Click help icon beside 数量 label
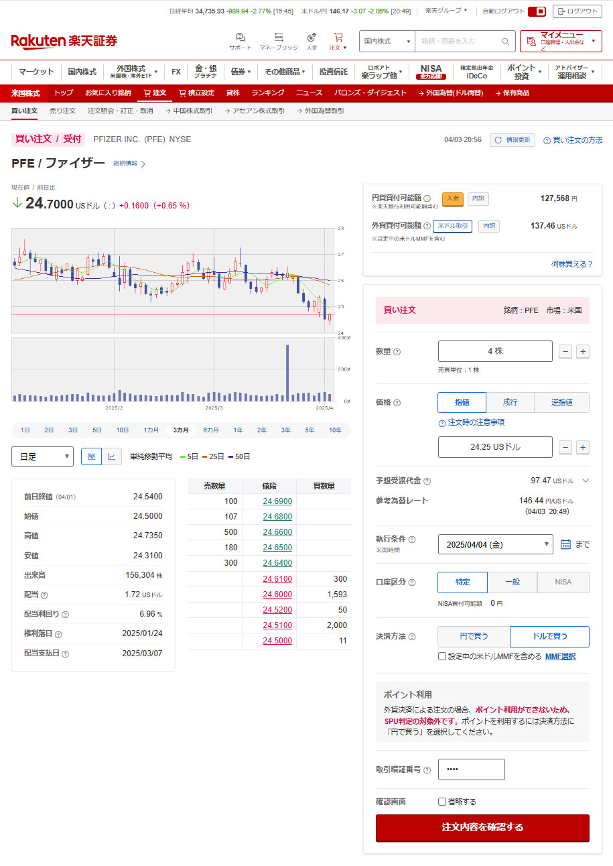The height and width of the screenshot is (866, 613). pyautogui.click(x=397, y=352)
